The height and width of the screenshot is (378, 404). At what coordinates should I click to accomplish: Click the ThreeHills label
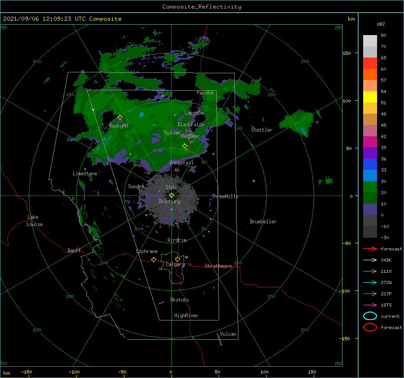click(225, 196)
